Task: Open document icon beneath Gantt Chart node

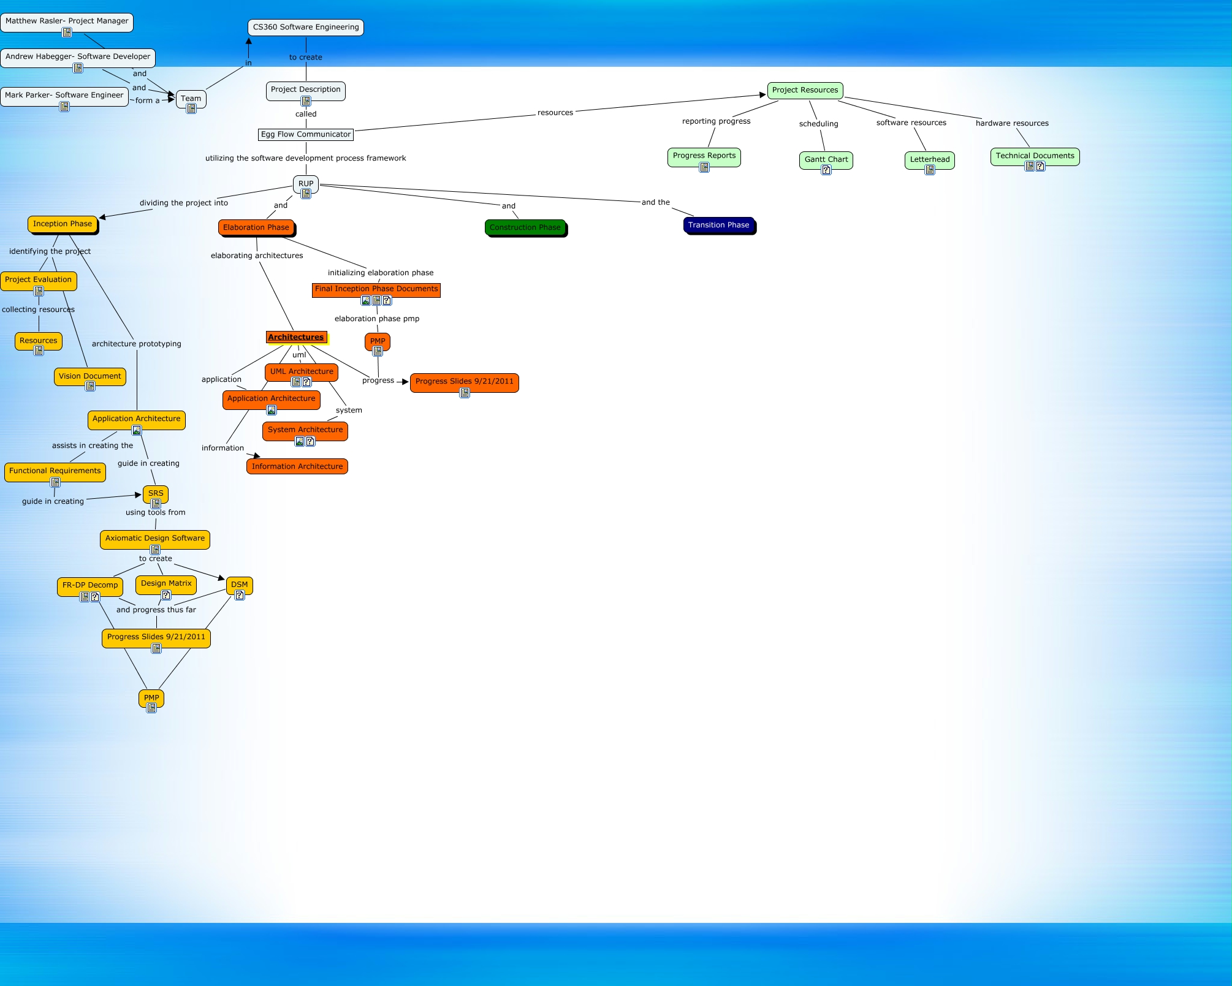Action: tap(826, 170)
